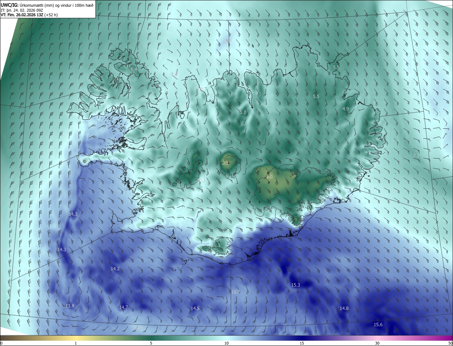Click the 4.9 value in east Iceland
Screen dimensions: 453x346
coord(346,109)
